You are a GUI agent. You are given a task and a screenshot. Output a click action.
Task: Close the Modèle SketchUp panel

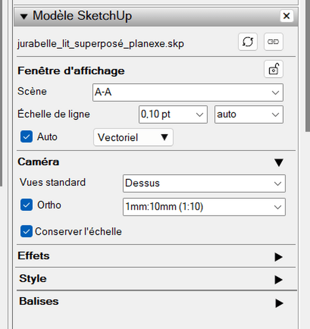(287, 16)
